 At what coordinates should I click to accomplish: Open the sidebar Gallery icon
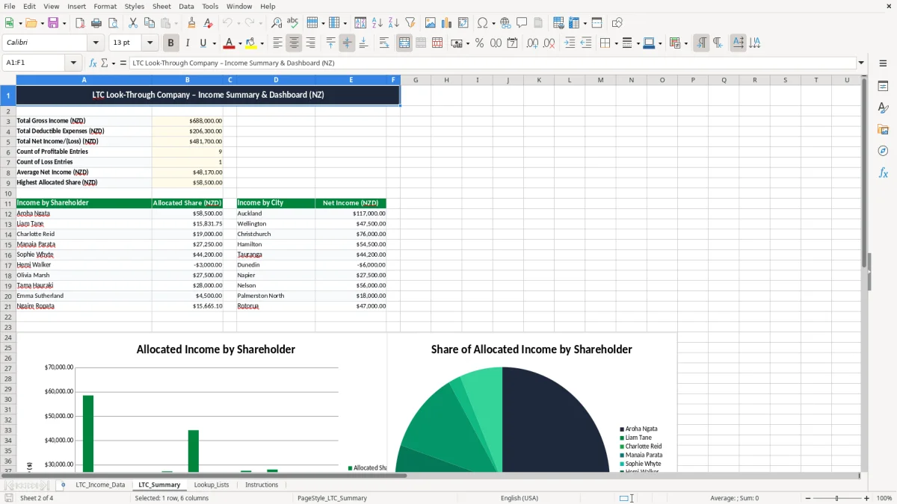pyautogui.click(x=883, y=130)
